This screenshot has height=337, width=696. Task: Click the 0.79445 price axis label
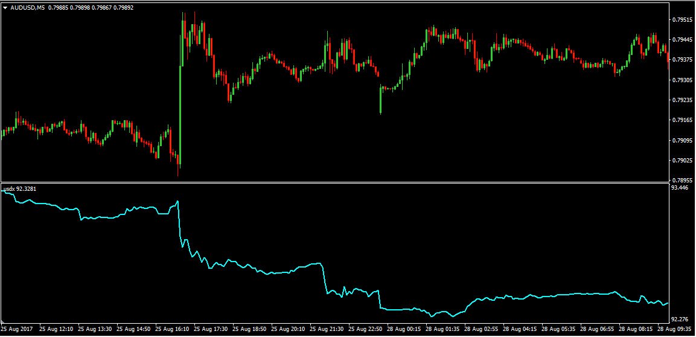tap(682, 40)
